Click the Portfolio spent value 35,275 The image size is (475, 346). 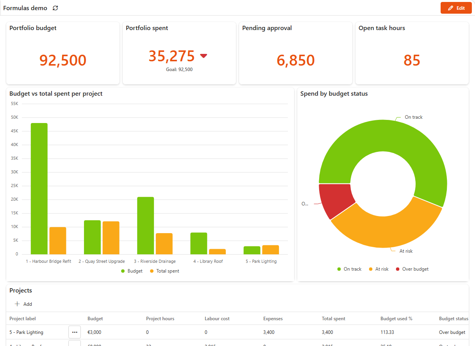[171, 56]
